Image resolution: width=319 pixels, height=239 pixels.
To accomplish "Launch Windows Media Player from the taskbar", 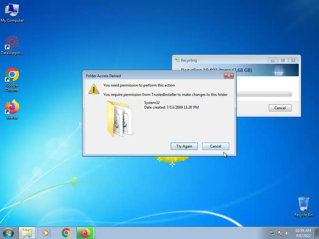I will point(46,233).
